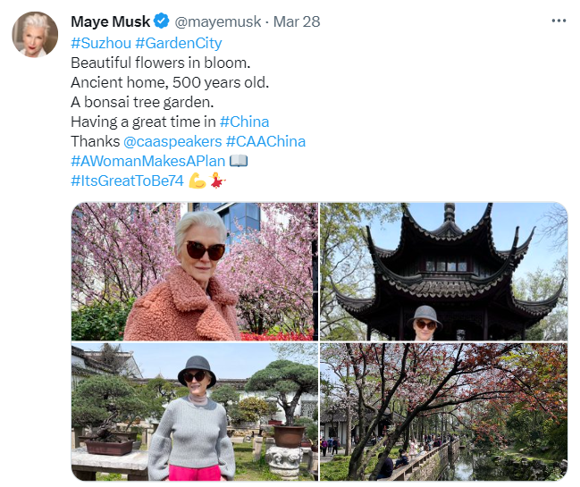Viewport: 580px width, 487px height.
Task: View the canal with red trees photo
Action: (x=443, y=412)
